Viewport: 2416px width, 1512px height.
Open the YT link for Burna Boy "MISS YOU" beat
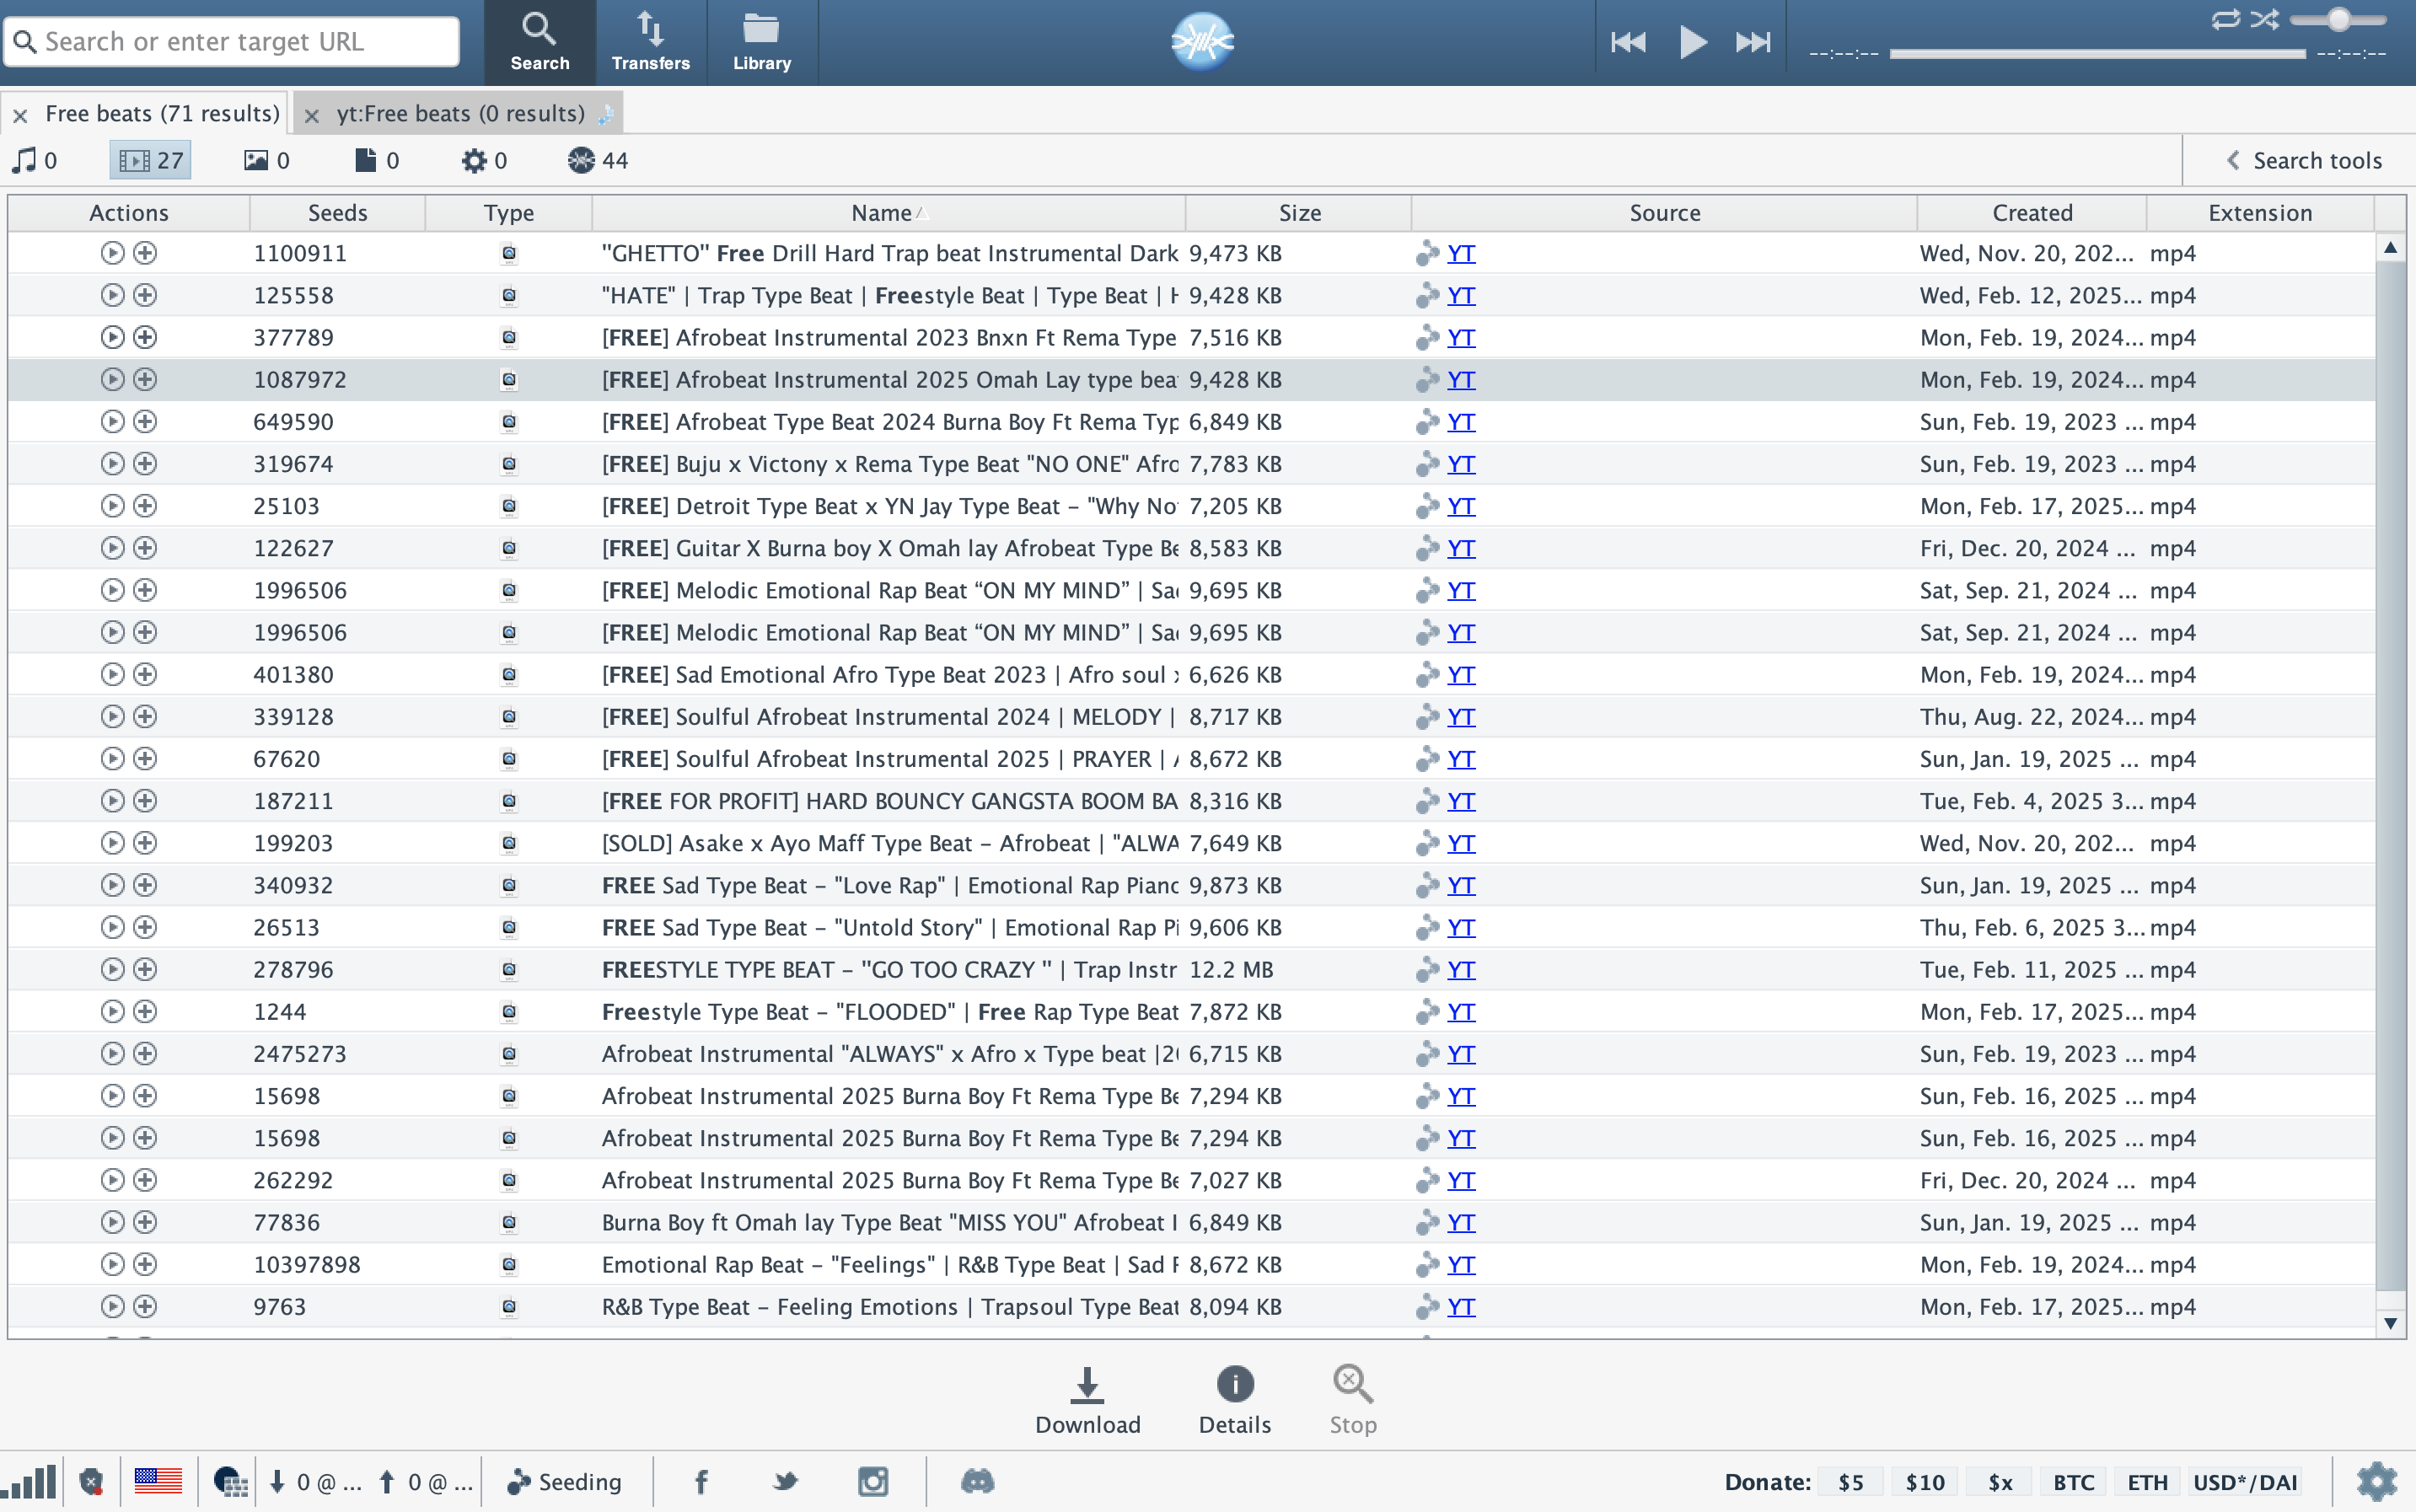1461,1222
